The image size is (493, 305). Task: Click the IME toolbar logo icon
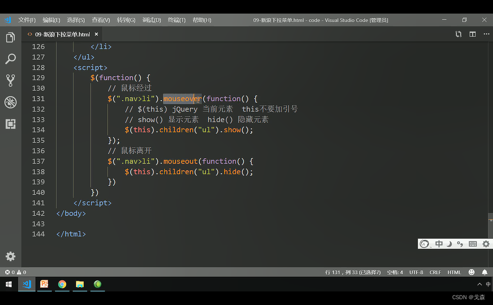click(x=424, y=244)
